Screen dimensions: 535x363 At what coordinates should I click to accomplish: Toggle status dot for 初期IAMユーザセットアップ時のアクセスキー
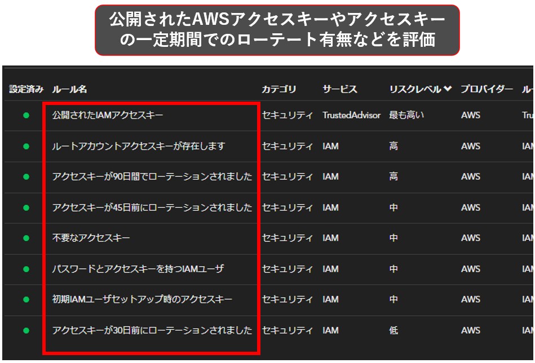point(26,300)
